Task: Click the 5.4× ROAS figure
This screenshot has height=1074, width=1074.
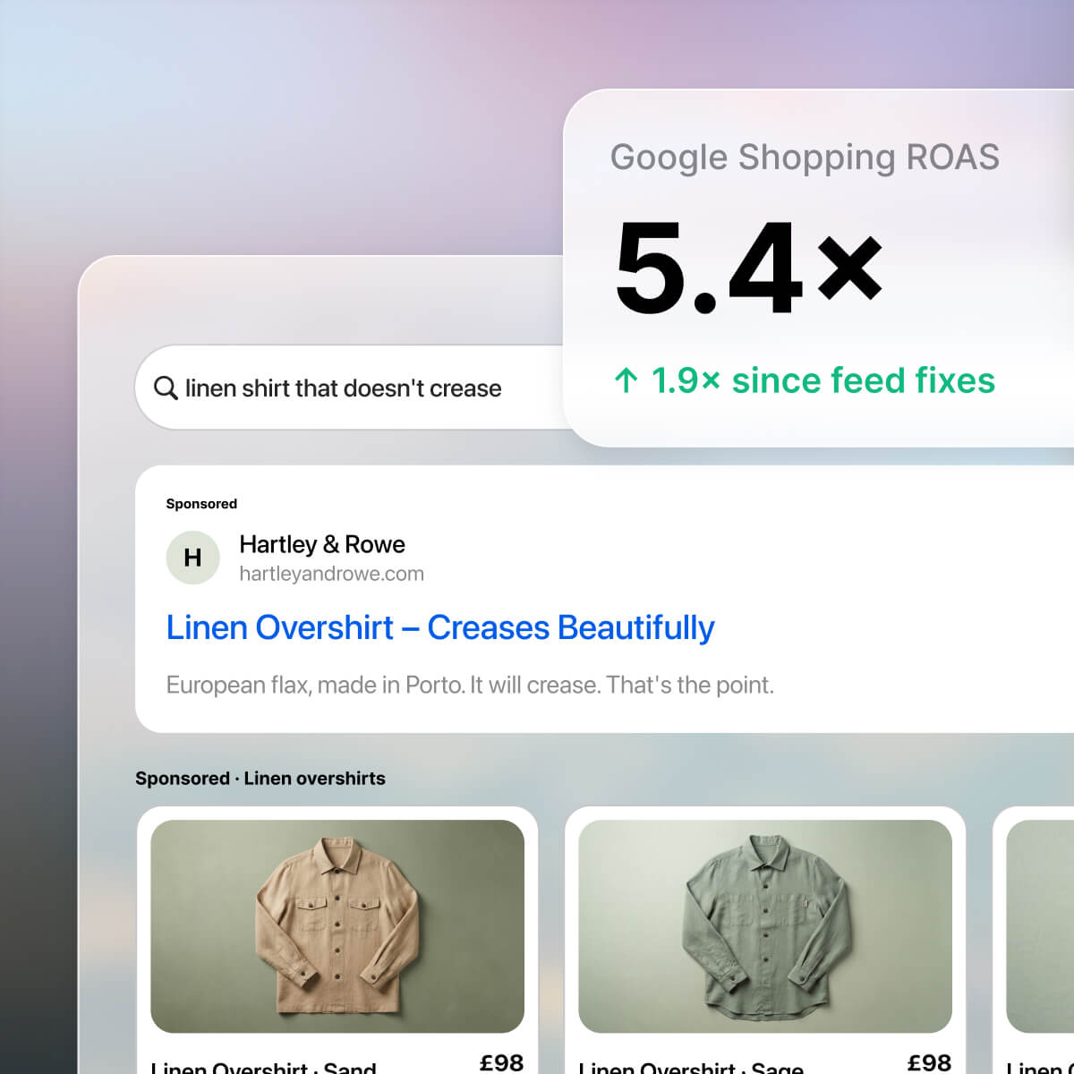Action: (749, 268)
